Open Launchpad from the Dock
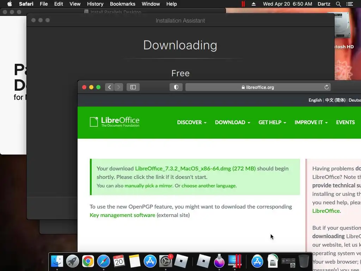361x271 pixels. 73,261
